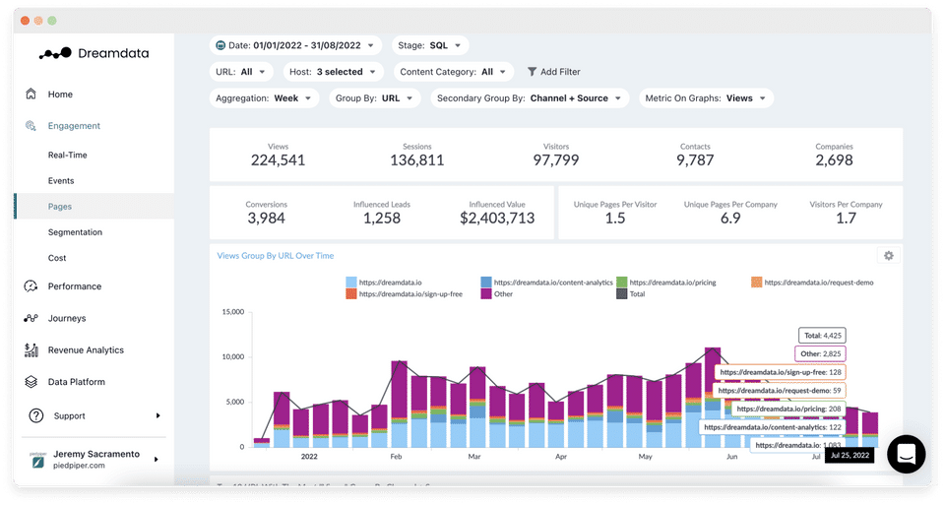The height and width of the screenshot is (505, 945).
Task: Click the tallest bar near June
Action: click(713, 397)
